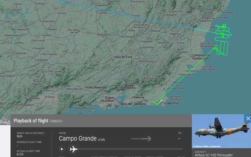
Task: Click the Alfenas map label
Action: click(x=19, y=43)
